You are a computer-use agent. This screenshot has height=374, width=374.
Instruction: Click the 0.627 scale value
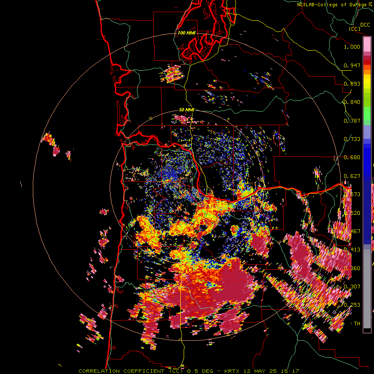352,176
